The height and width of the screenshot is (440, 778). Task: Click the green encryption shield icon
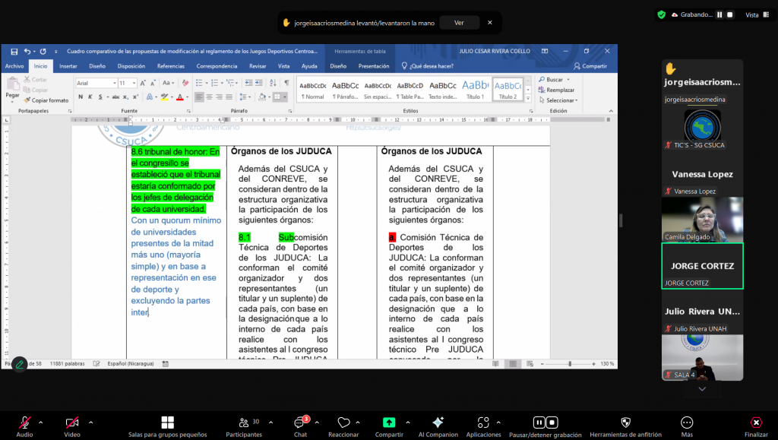coord(661,14)
